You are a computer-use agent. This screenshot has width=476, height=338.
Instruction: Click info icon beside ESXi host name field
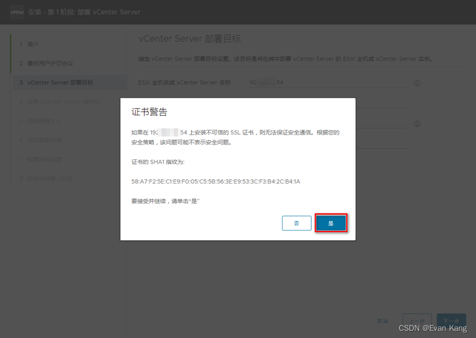point(417,83)
